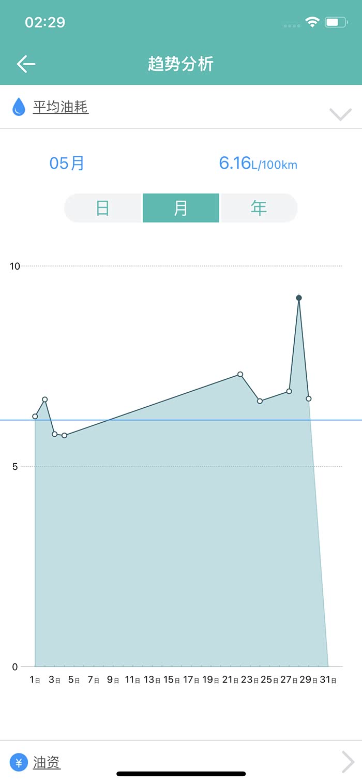
Task: Tap the back arrow icon
Action: (x=26, y=64)
